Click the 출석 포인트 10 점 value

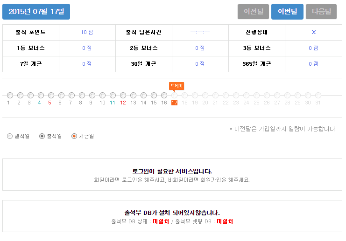click(x=87, y=32)
